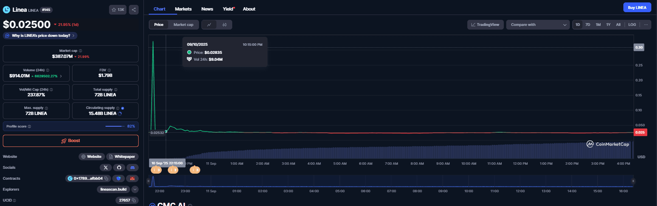Expand the Explorers list chevron
This screenshot has width=657, height=206.
pos(135,189)
